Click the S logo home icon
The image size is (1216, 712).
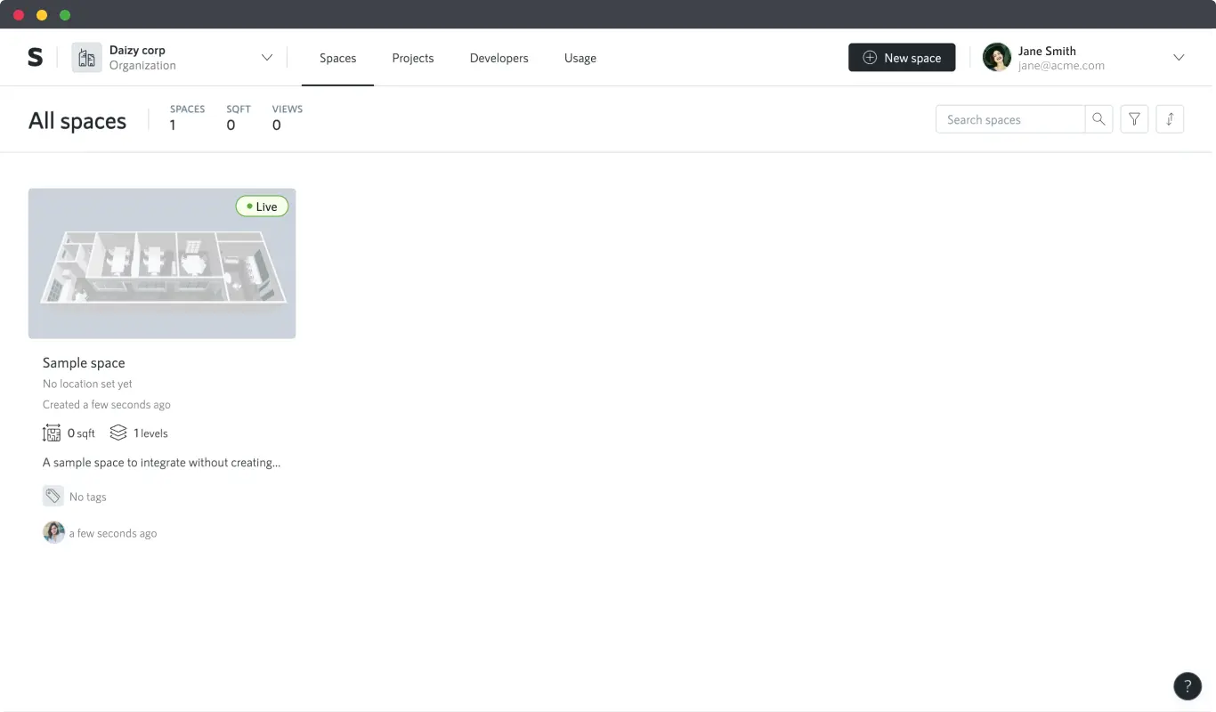tap(35, 58)
